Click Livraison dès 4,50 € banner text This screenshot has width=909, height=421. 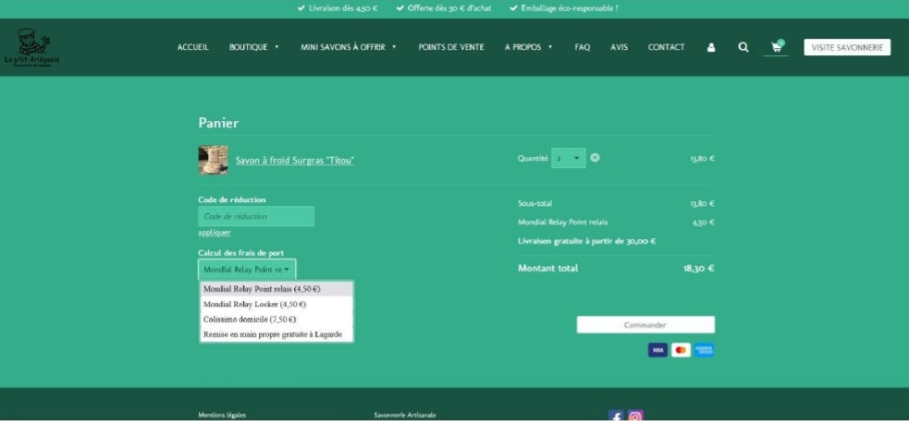[x=344, y=8]
